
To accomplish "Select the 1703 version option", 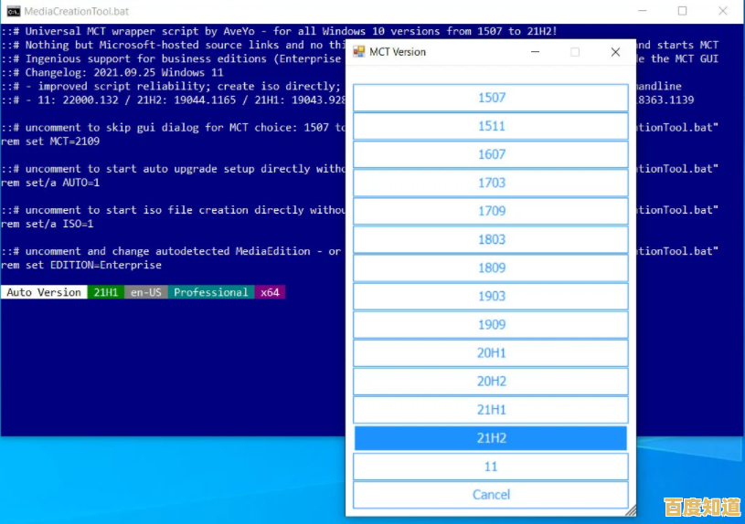I will click(491, 183).
